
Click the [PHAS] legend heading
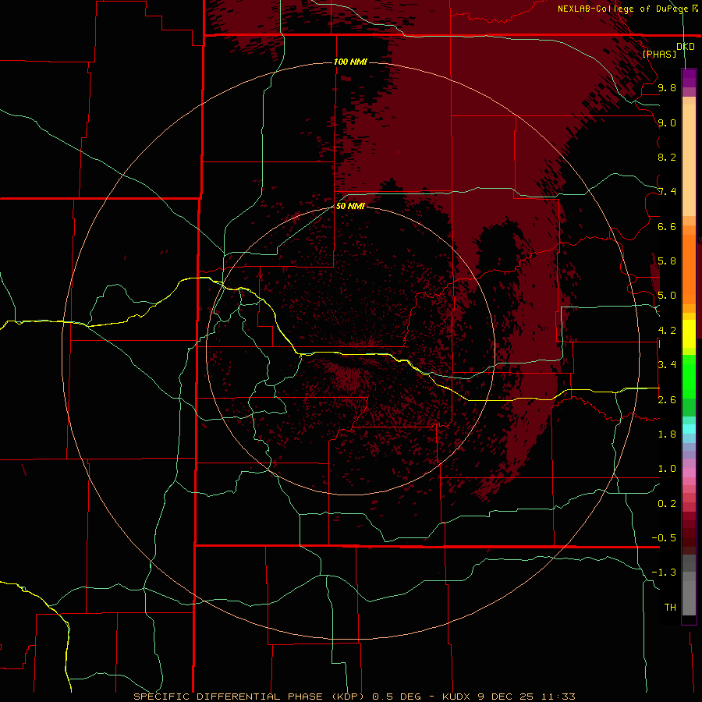659,54
